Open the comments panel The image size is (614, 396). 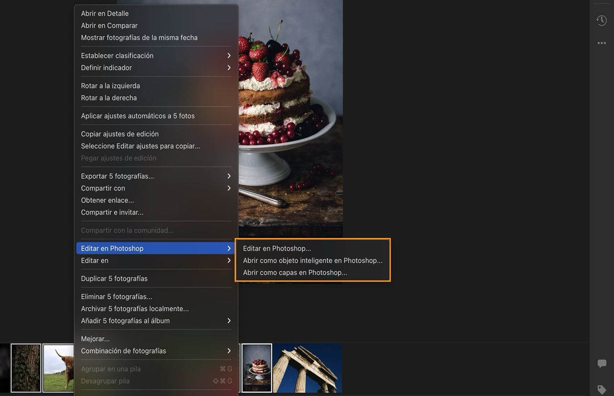(602, 364)
